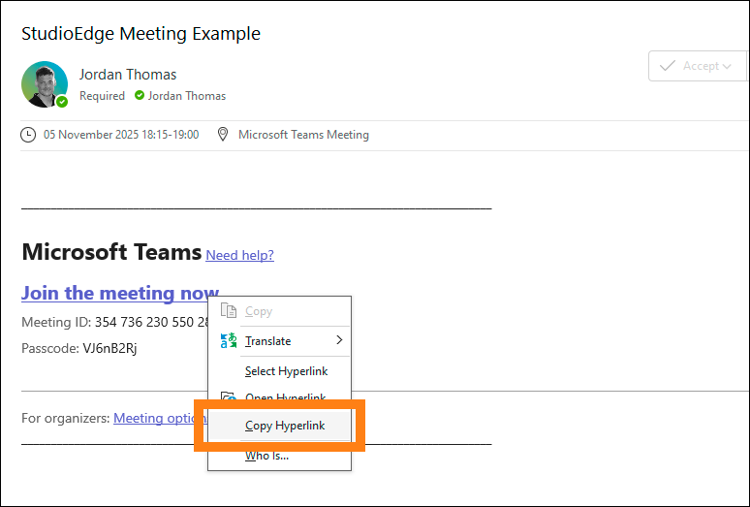This screenshot has width=750, height=507.
Task: Click the green presence badge on avatar
Action: coord(62,102)
